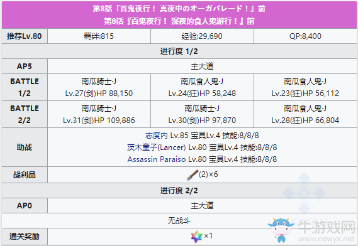Open the Assassin Paraiso servant link
This screenshot has height=246, width=358.
157,159
